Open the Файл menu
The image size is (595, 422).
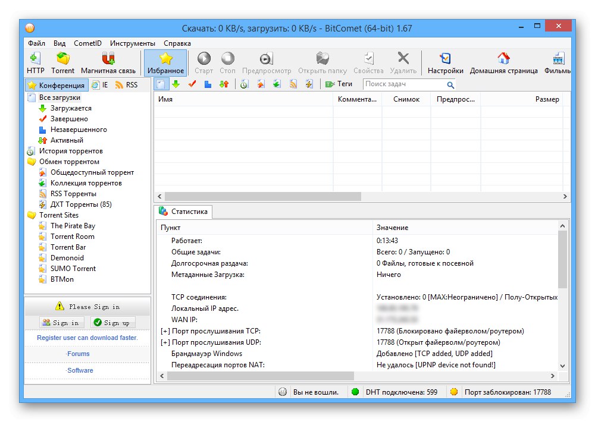click(36, 43)
